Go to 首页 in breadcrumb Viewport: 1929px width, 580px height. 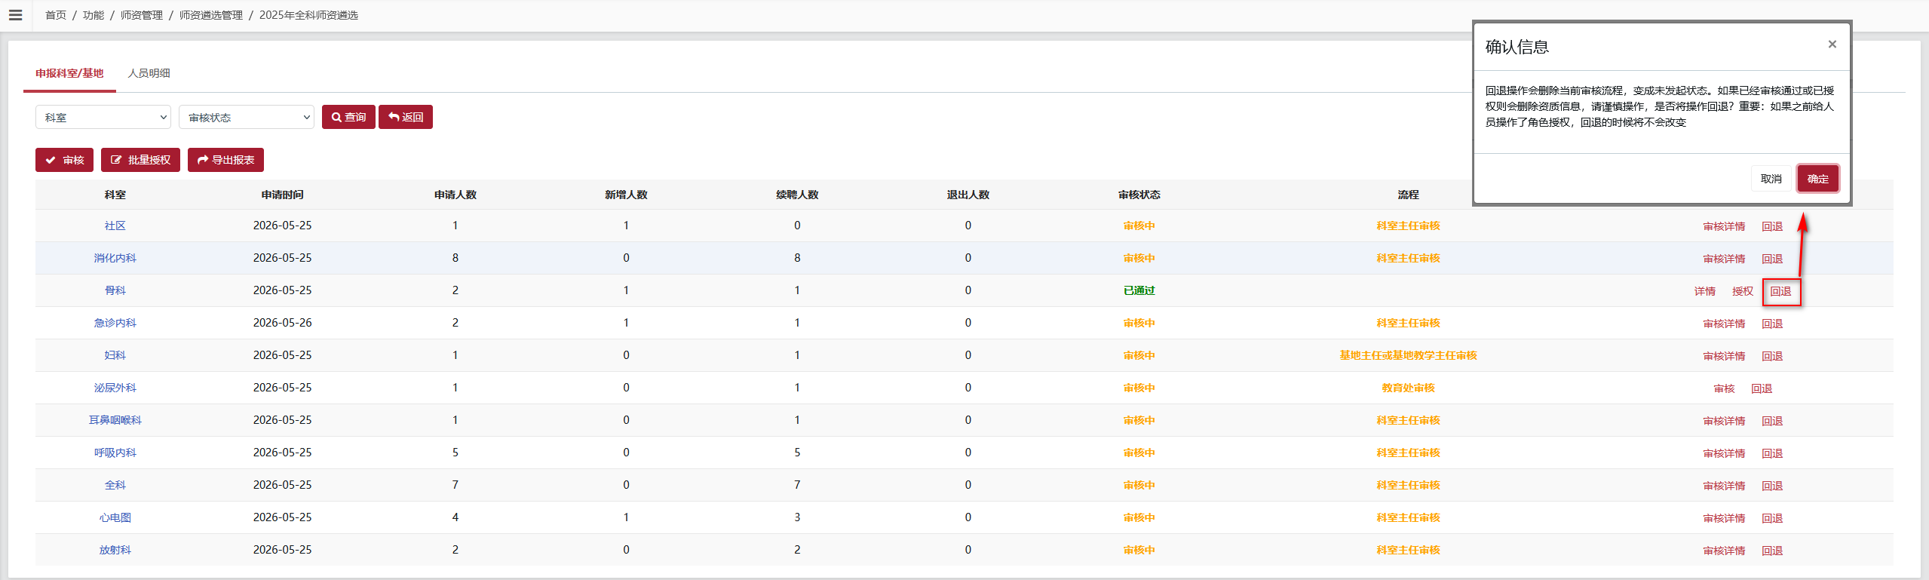click(x=56, y=15)
